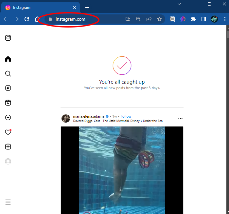Follow maria.elena.adarna
The width and height of the screenshot is (229, 214).
tap(126, 116)
